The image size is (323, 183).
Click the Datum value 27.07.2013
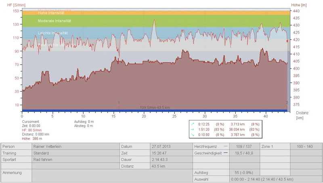[170, 146]
